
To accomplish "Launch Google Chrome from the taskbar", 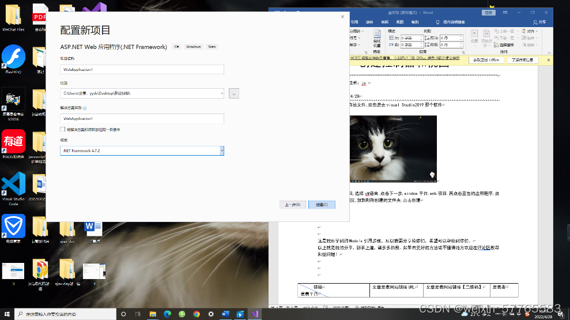I will tap(197, 314).
